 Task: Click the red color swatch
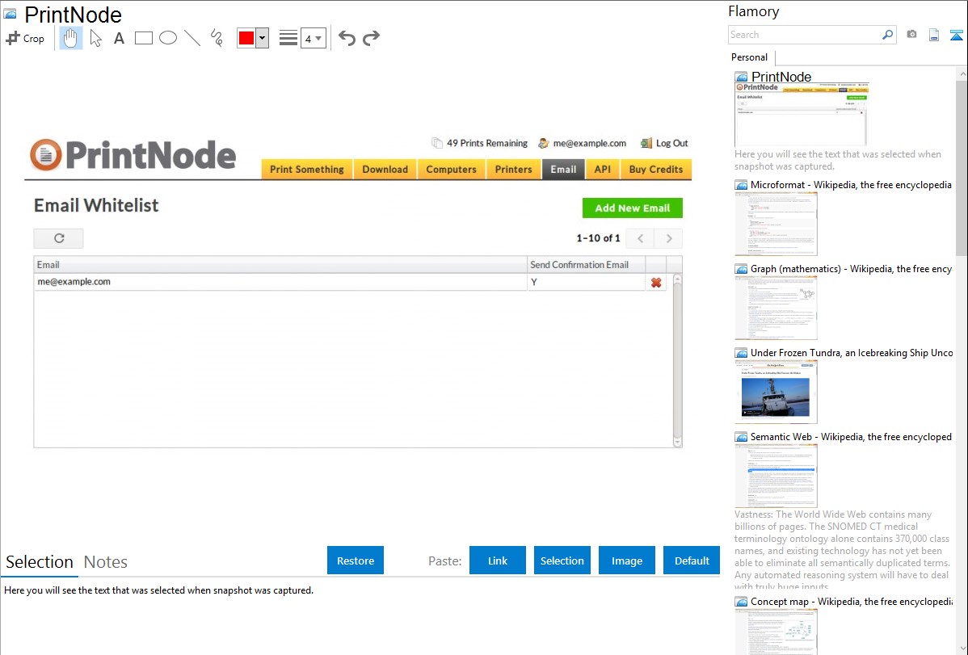[x=246, y=38]
